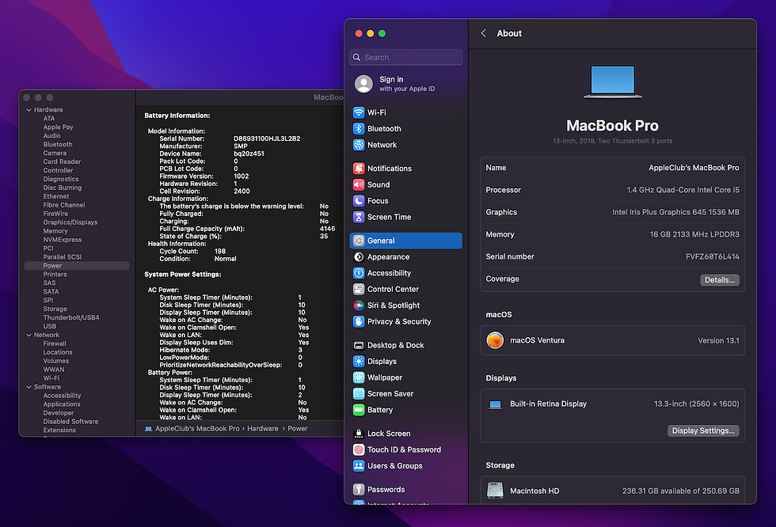This screenshot has height=527, width=776.
Task: Click the macOS Ventura logo icon
Action: pos(495,340)
